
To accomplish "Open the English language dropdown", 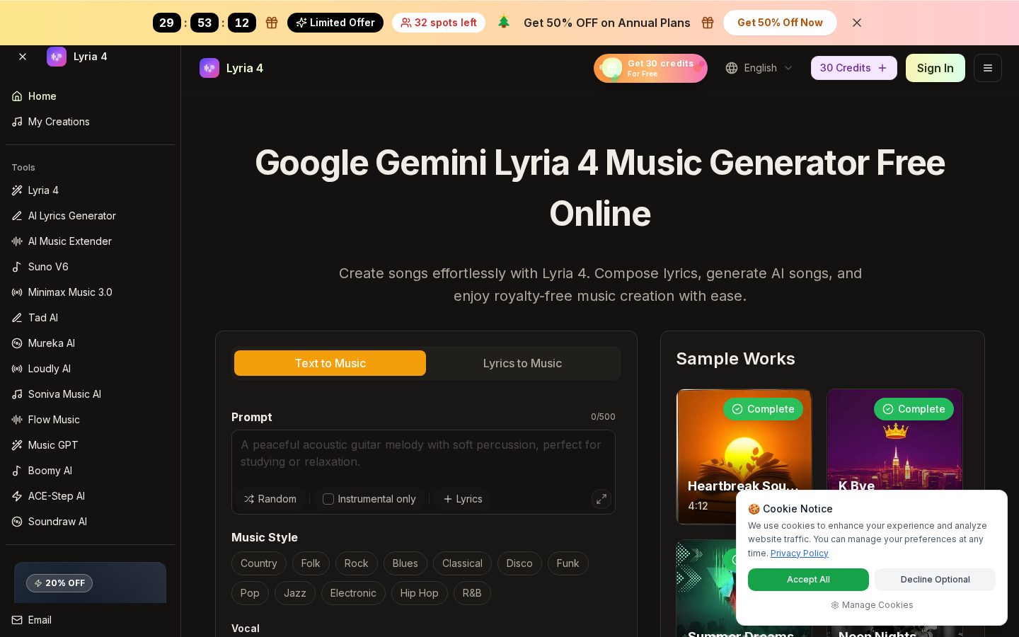I will pyautogui.click(x=759, y=68).
